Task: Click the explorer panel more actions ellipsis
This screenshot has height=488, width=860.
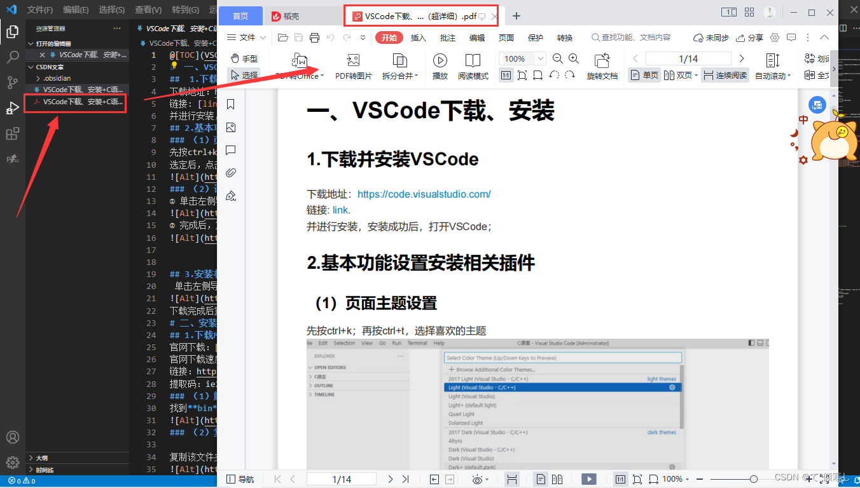Action: point(116,29)
